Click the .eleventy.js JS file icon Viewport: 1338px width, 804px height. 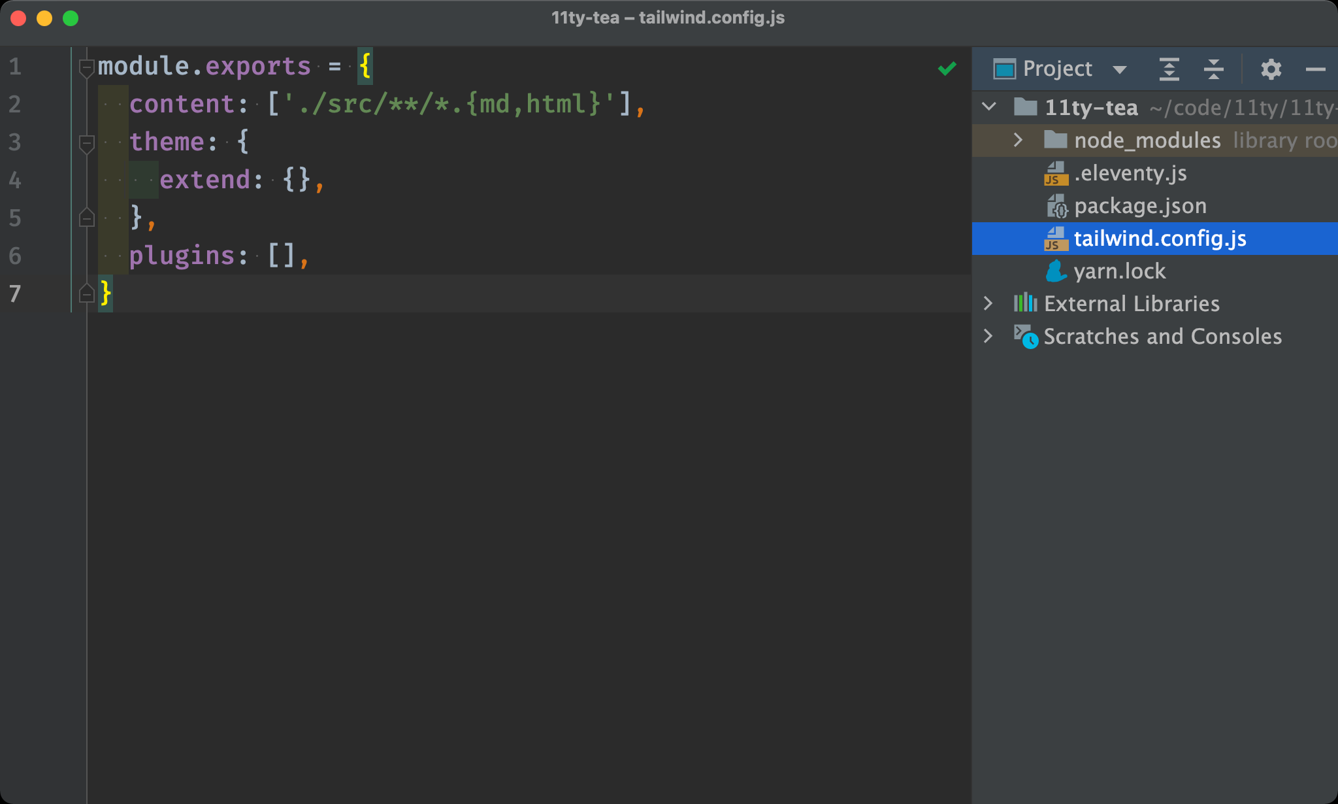pyautogui.click(x=1056, y=173)
